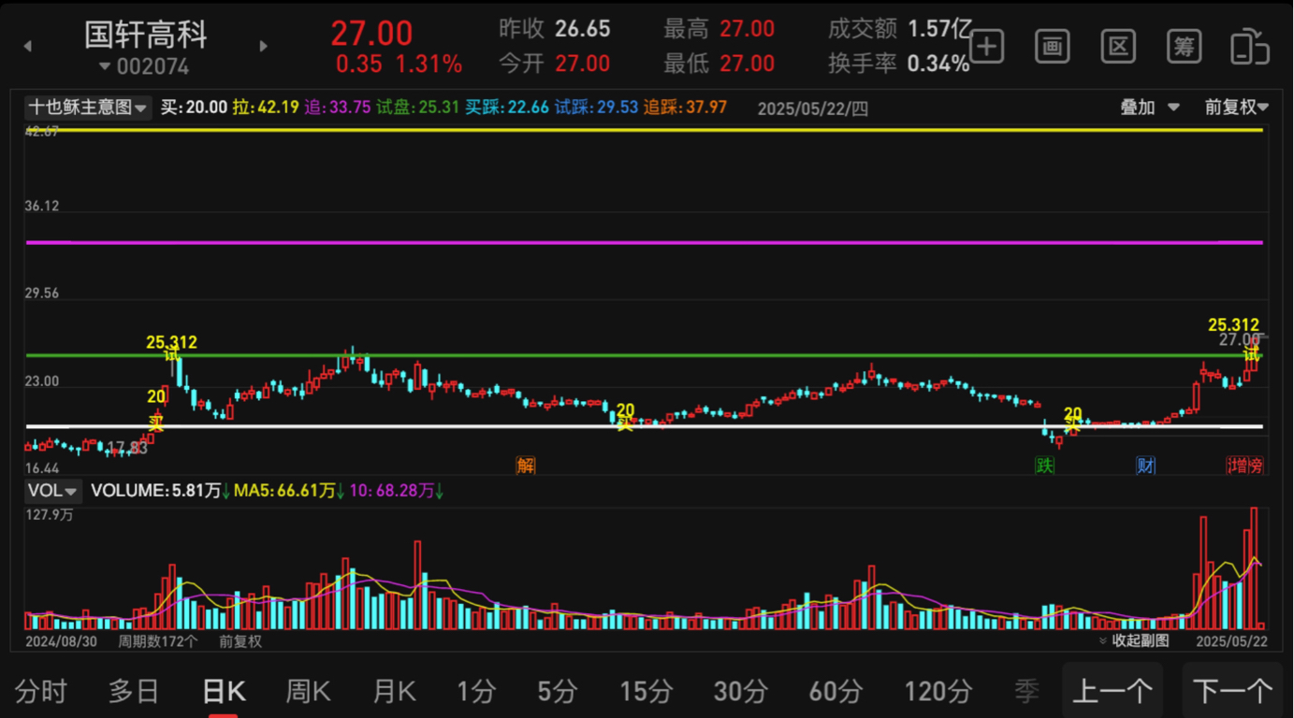
Task: Select the 120分 period tab
Action: [x=938, y=692]
